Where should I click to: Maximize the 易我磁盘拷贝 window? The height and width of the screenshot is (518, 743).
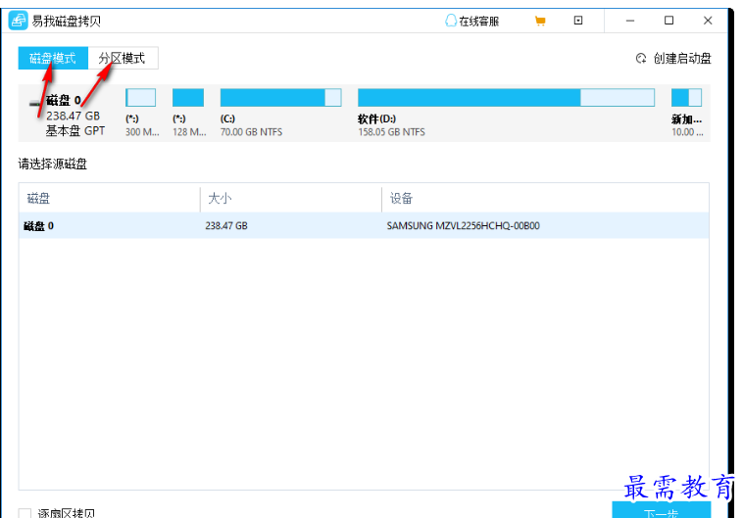pyautogui.click(x=669, y=21)
